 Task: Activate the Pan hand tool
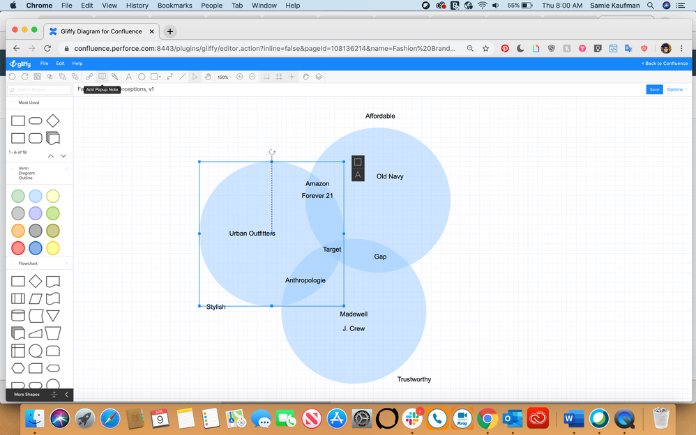tap(208, 77)
